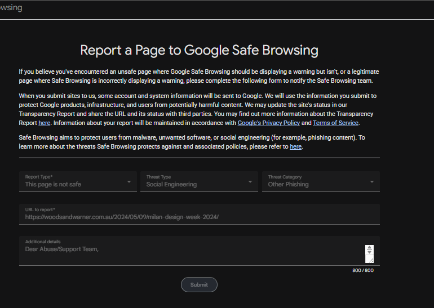Open the Threat Category dropdown
This screenshot has width=434, height=308.
pyautogui.click(x=321, y=181)
